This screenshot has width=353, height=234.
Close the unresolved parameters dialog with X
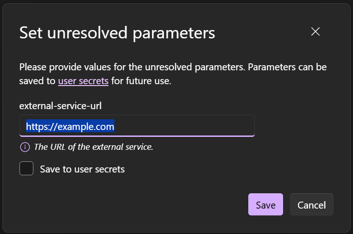pyautogui.click(x=315, y=31)
